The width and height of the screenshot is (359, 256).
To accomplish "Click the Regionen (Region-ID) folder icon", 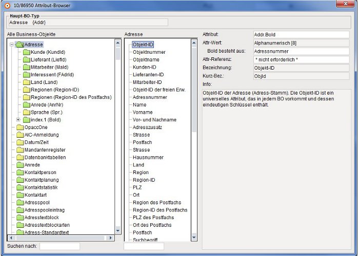I will coord(27,90).
